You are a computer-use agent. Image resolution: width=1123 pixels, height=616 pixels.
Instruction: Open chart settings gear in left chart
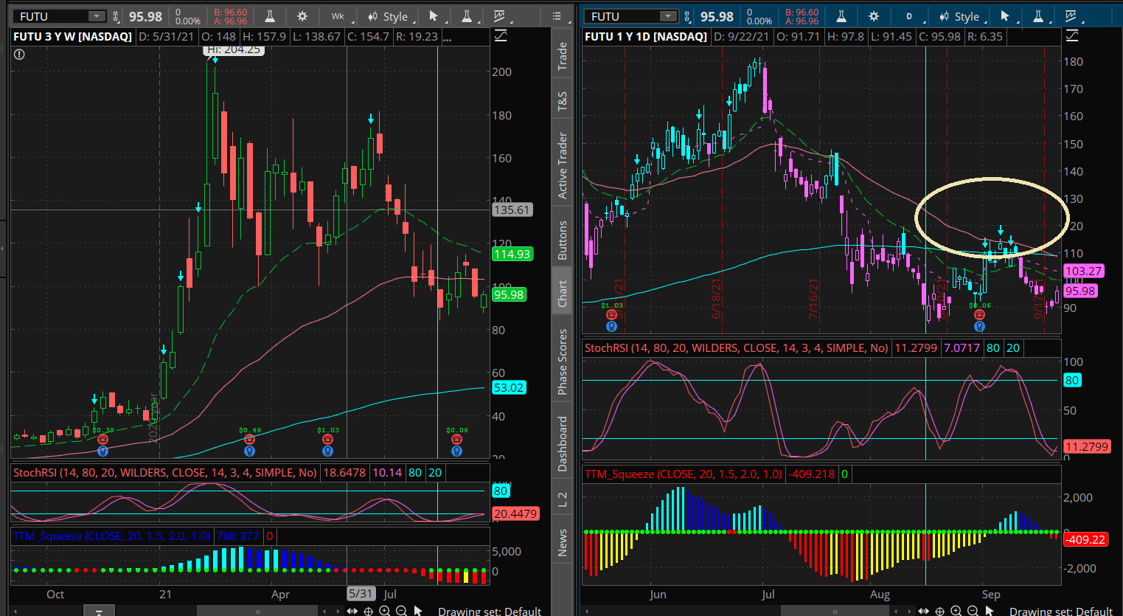pyautogui.click(x=302, y=16)
